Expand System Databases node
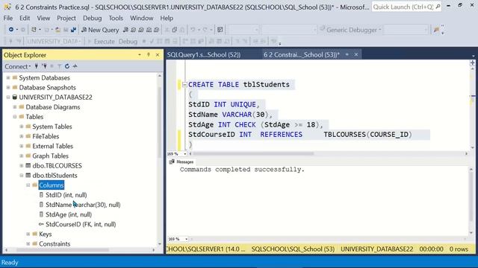The image size is (478, 268). (8, 77)
